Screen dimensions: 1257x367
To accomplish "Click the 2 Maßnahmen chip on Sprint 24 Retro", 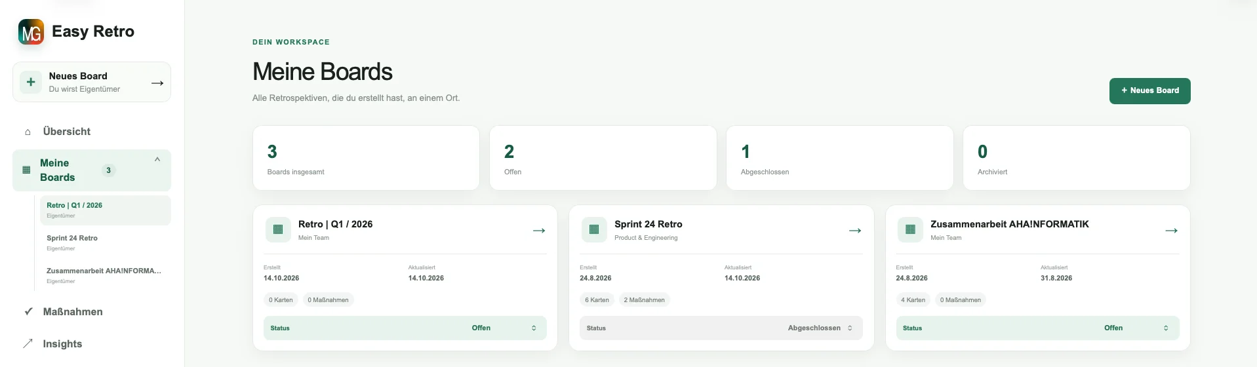I will click(644, 300).
